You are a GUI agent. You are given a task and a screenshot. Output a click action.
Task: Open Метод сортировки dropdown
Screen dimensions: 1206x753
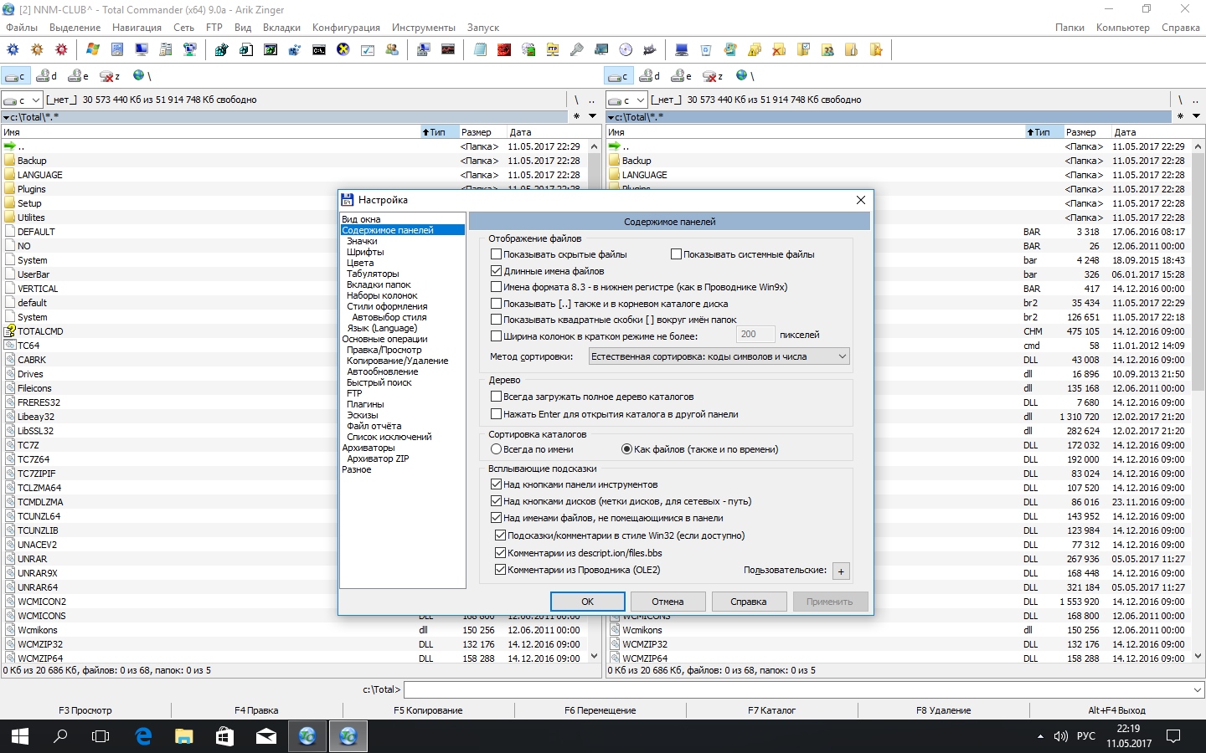(719, 356)
